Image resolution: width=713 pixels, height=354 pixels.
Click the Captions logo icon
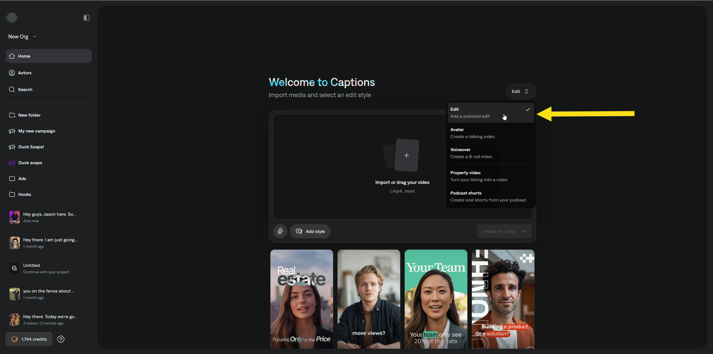(12, 18)
